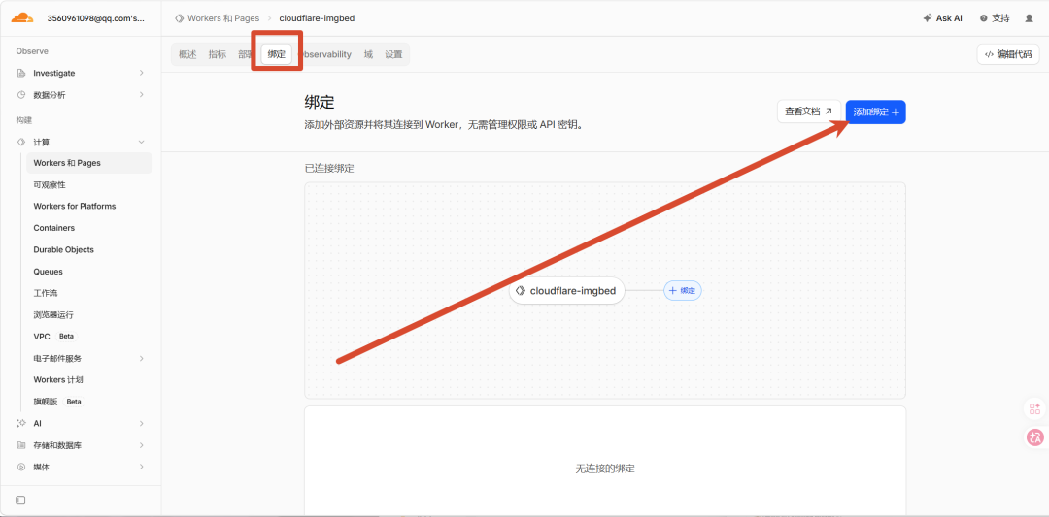Open the 支持 support menu
The image size is (1049, 517).
pyautogui.click(x=995, y=18)
